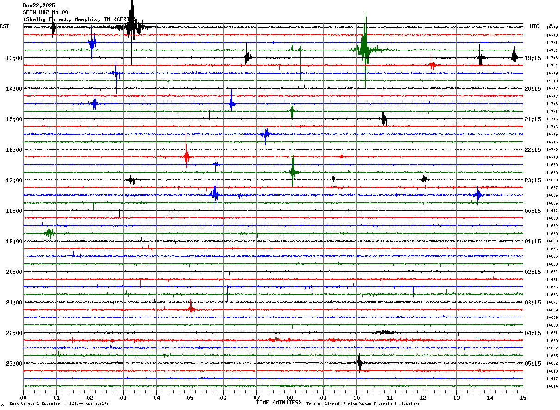560x410 pixels.
Task: Click the date header 'Dec22,2025'
Action: [x=39, y=6]
